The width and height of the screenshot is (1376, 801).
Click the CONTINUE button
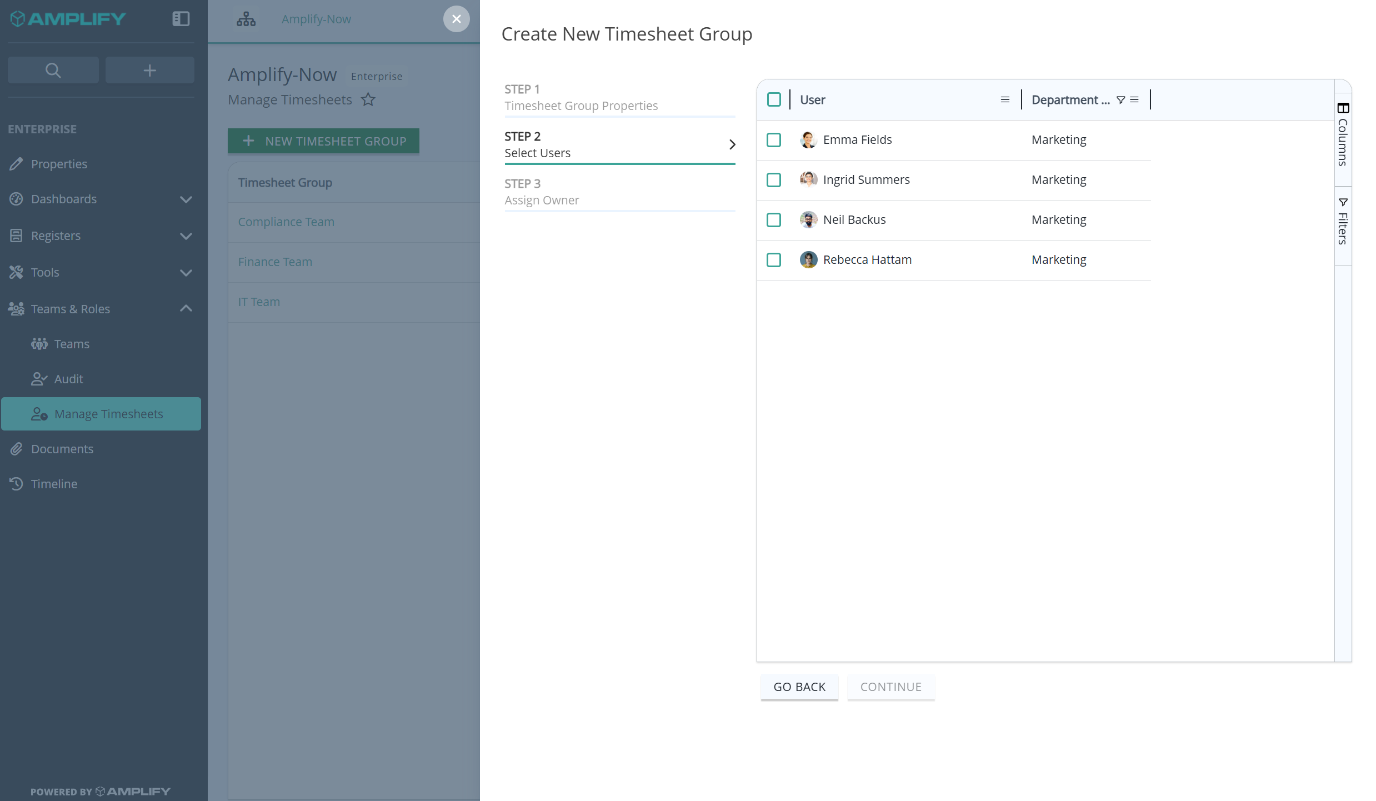click(x=891, y=687)
